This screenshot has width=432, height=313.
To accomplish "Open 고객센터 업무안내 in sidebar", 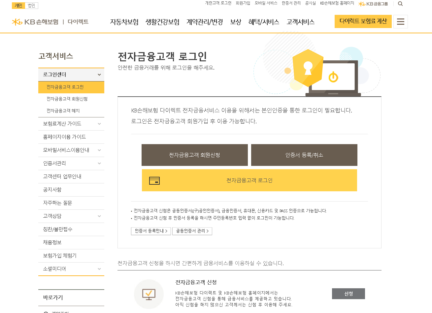I will click(x=71, y=176).
